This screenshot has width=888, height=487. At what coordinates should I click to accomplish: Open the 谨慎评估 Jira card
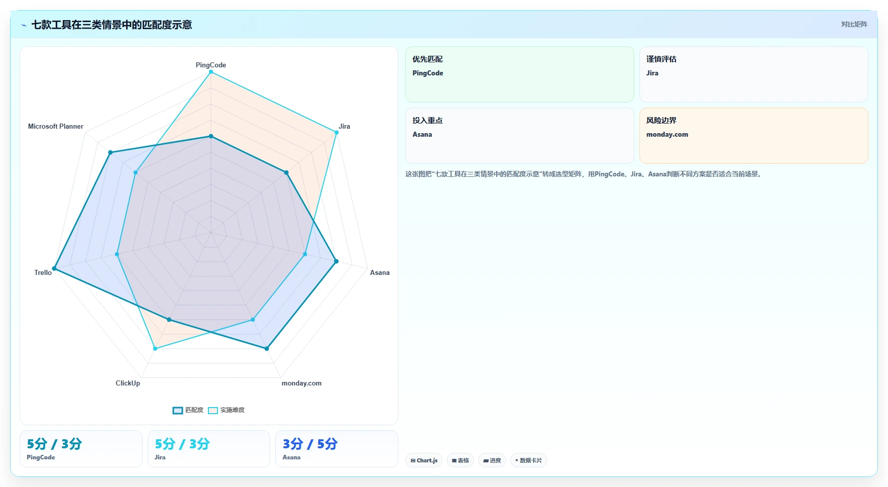pyautogui.click(x=753, y=74)
